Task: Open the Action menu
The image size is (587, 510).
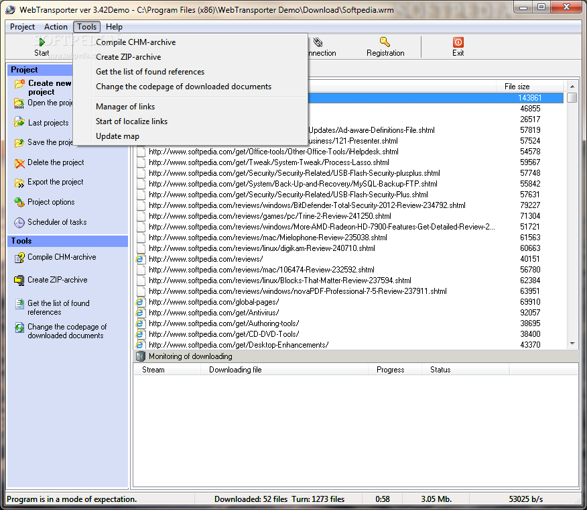Action: click(56, 27)
